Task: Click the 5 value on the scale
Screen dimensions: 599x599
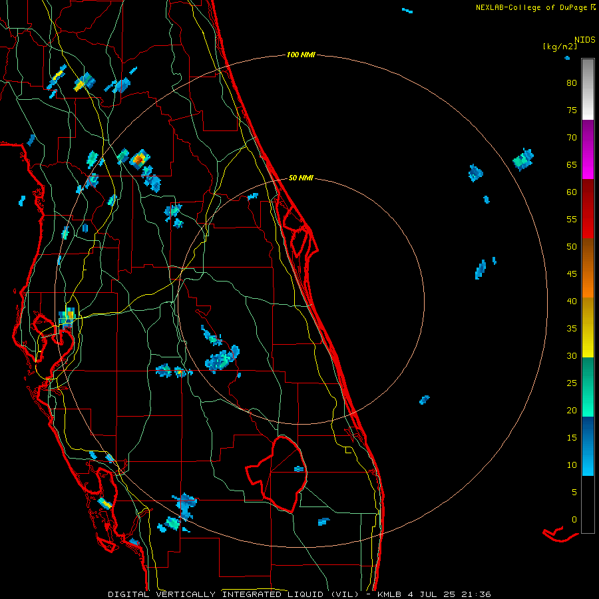Action: point(574,492)
